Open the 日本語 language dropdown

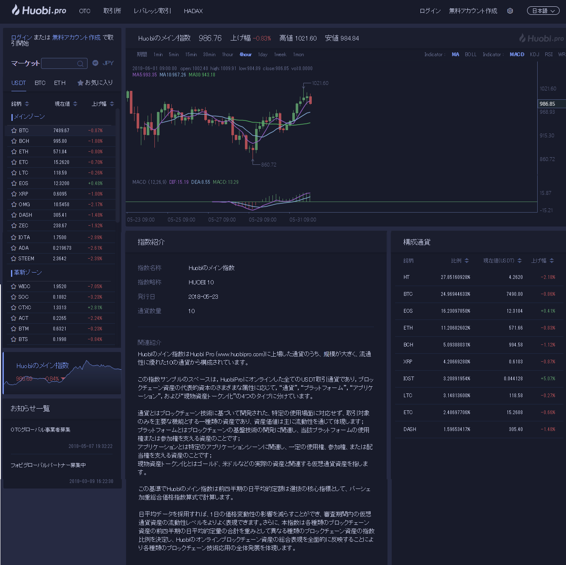(x=543, y=11)
